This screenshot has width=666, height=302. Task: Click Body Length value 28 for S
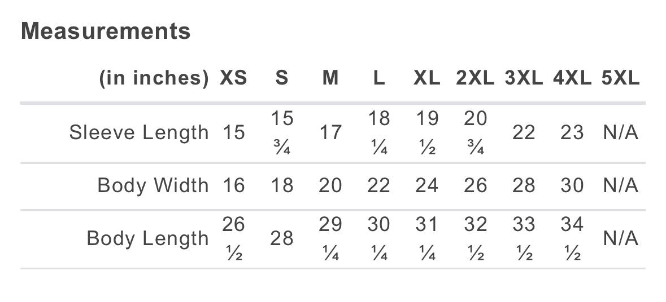click(x=282, y=238)
